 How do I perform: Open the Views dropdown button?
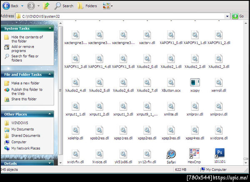click(x=107, y=6)
